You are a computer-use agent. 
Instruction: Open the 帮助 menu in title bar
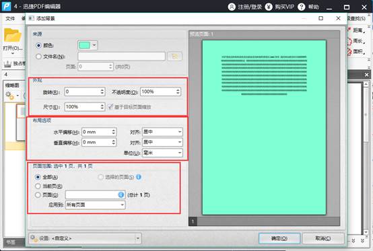(x=313, y=7)
